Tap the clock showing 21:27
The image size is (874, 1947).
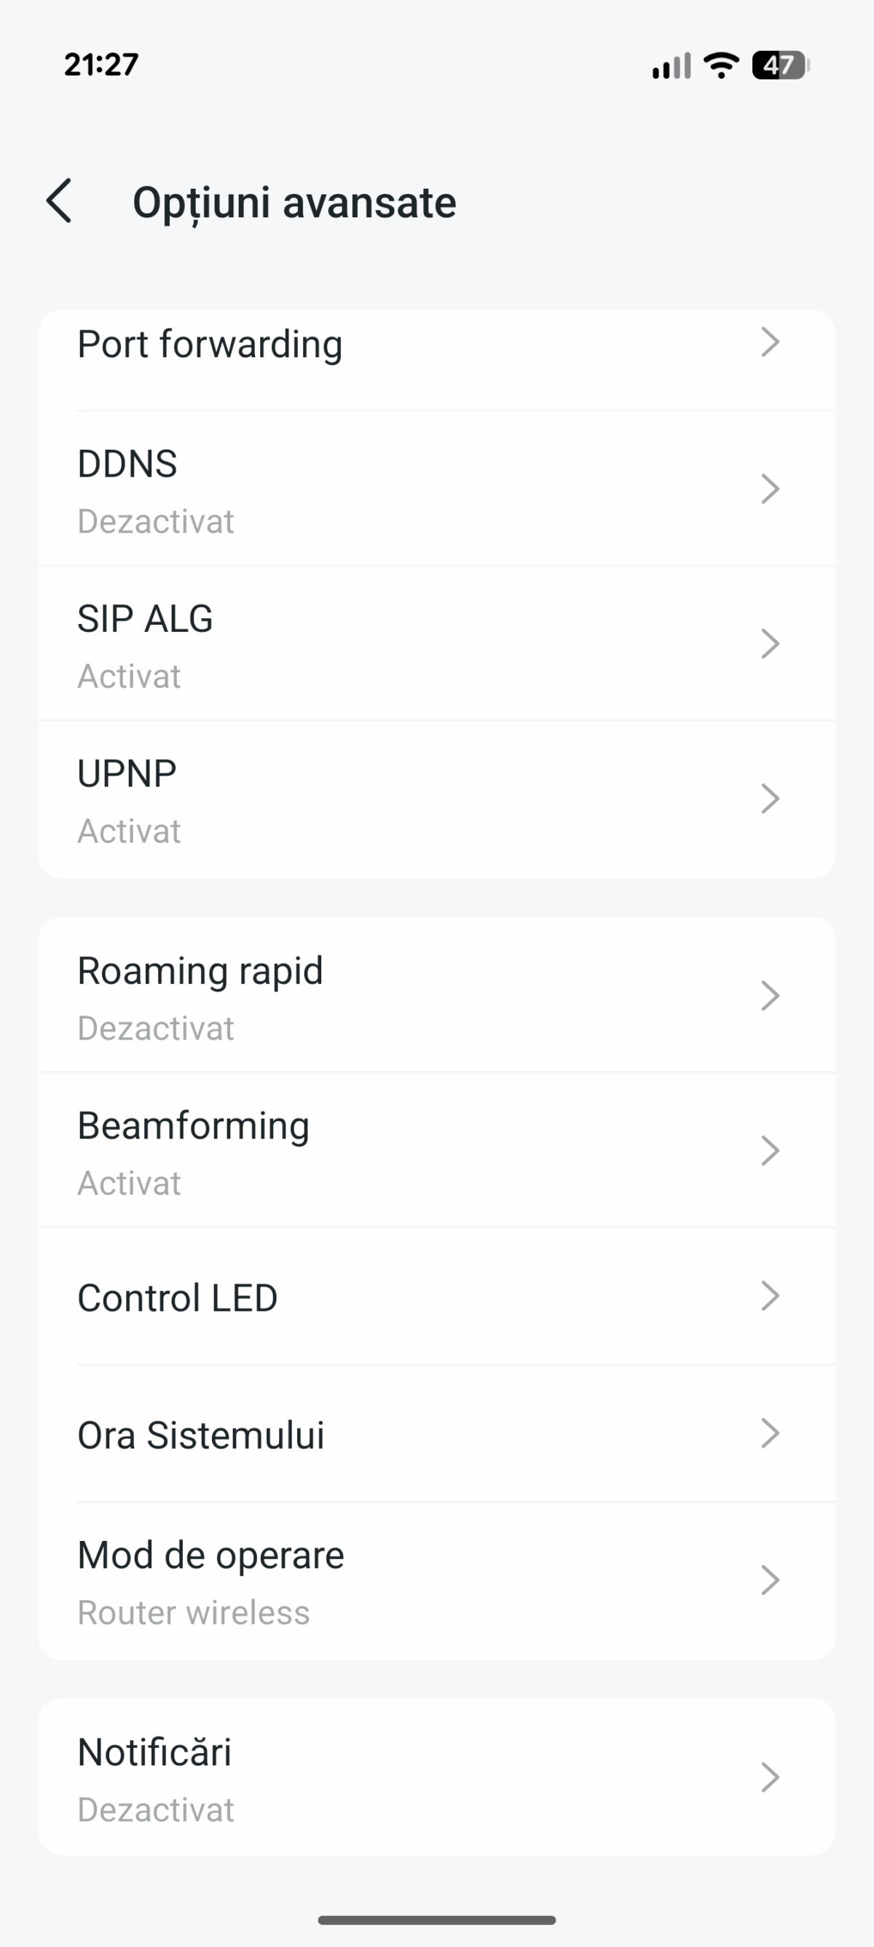pyautogui.click(x=101, y=65)
